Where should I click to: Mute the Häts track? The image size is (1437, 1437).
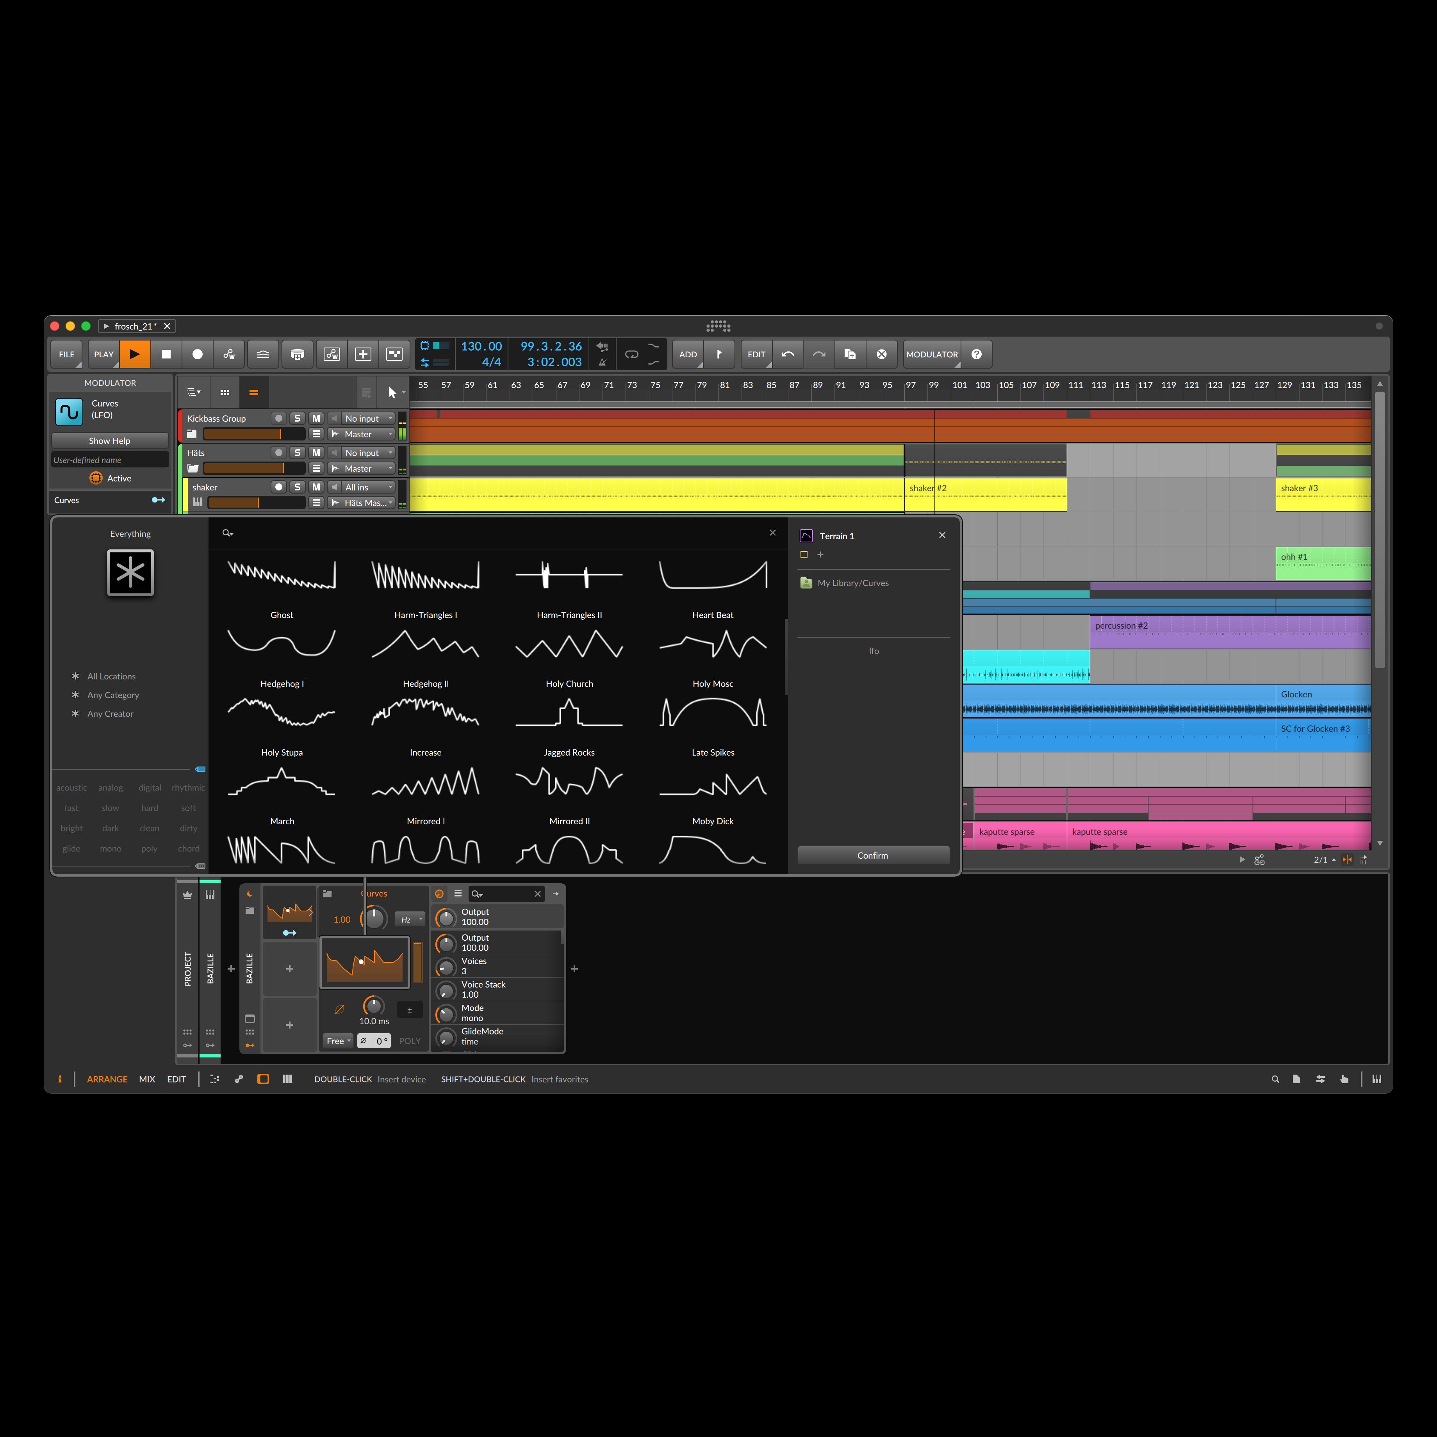316,452
